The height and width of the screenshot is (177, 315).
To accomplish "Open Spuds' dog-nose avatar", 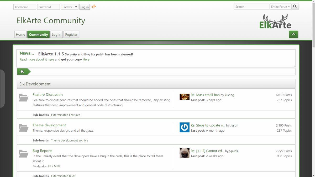I will click(185, 153).
